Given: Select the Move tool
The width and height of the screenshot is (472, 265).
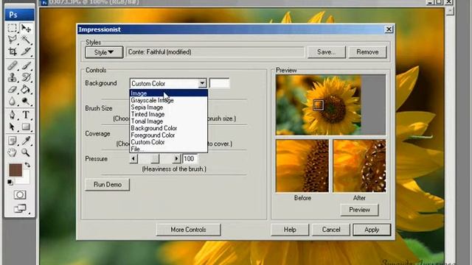Looking at the screenshot, I should click(x=27, y=28).
